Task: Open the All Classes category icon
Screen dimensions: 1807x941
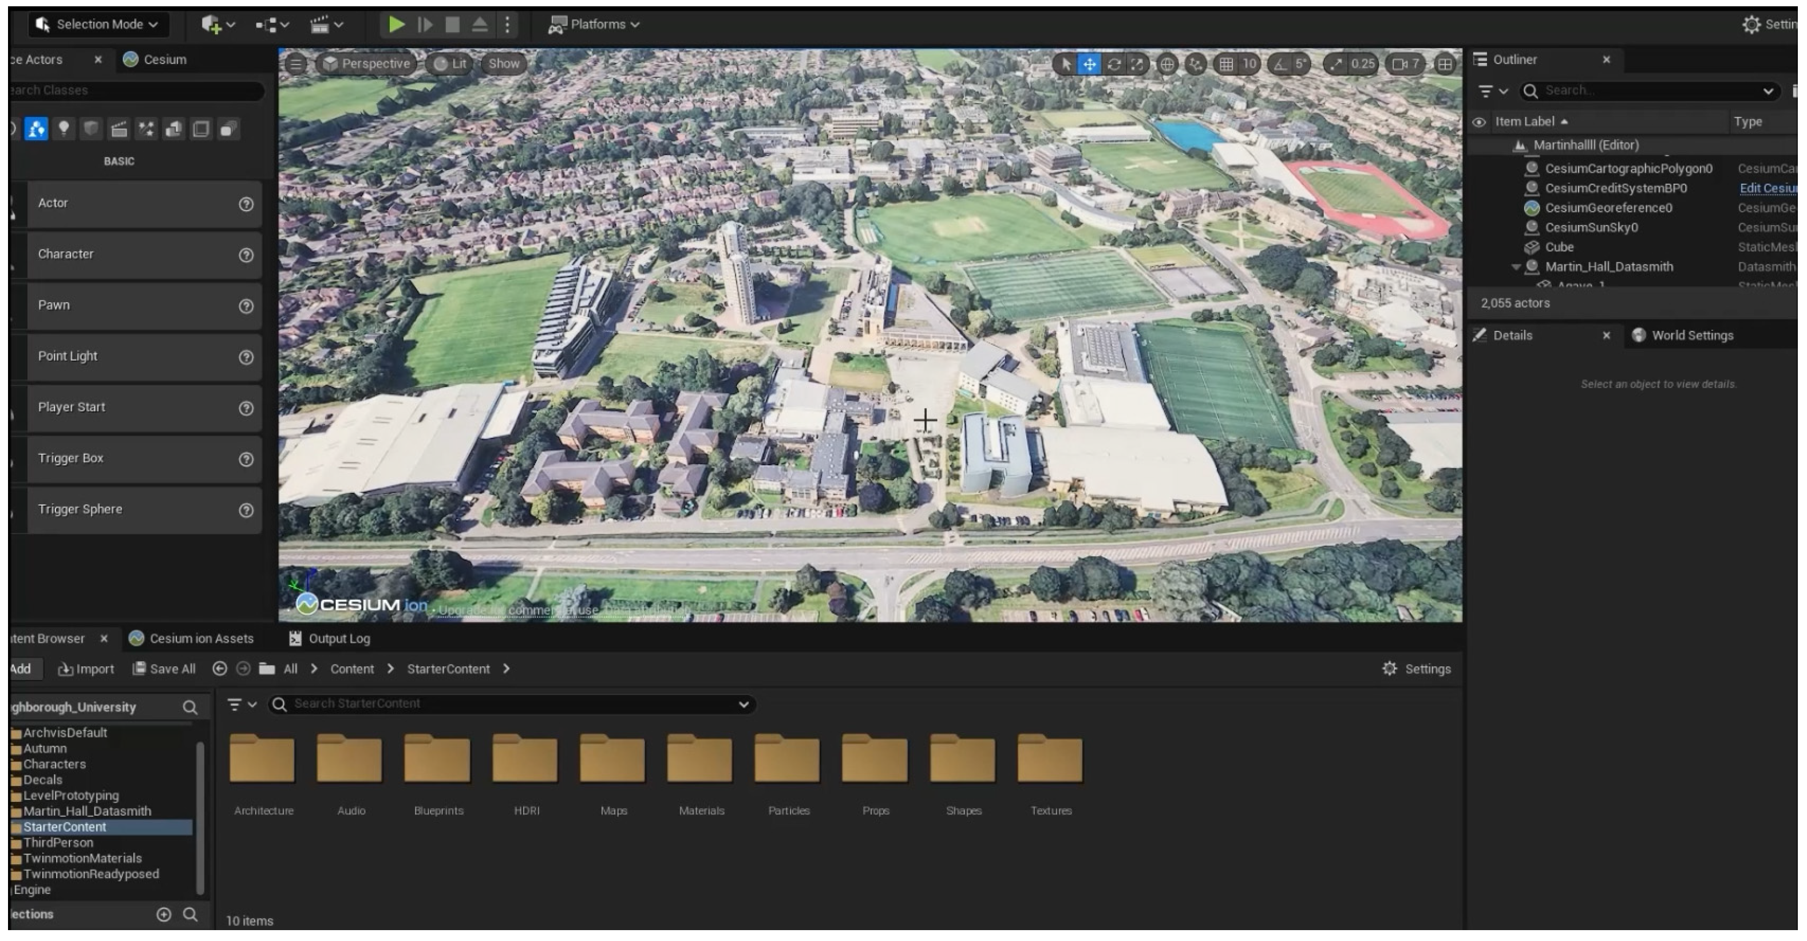Action: click(229, 128)
